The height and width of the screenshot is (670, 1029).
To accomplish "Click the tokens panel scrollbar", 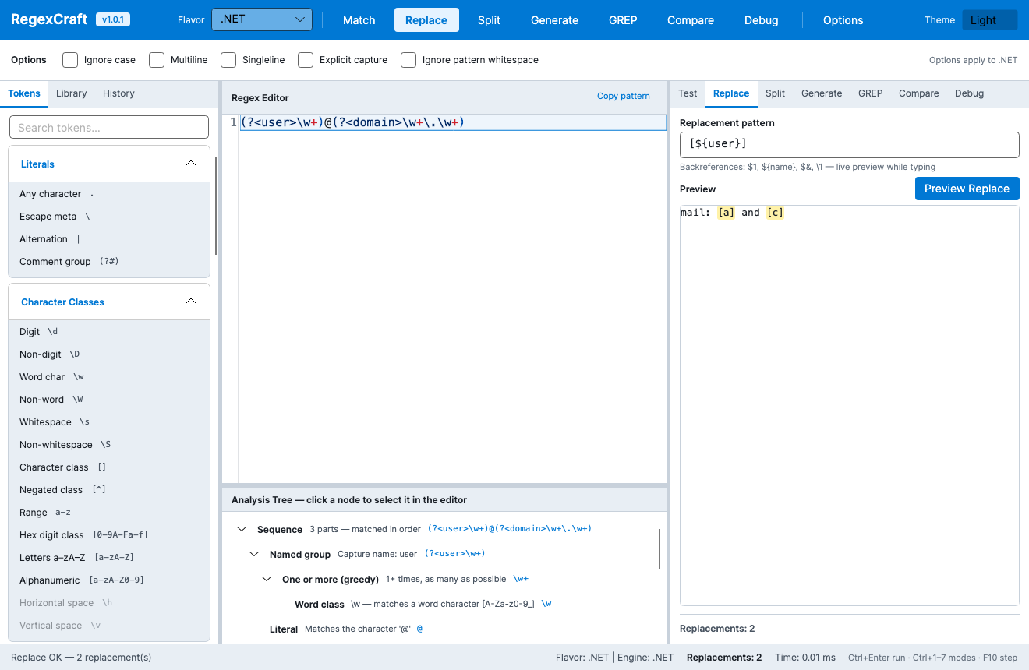I will 216,206.
